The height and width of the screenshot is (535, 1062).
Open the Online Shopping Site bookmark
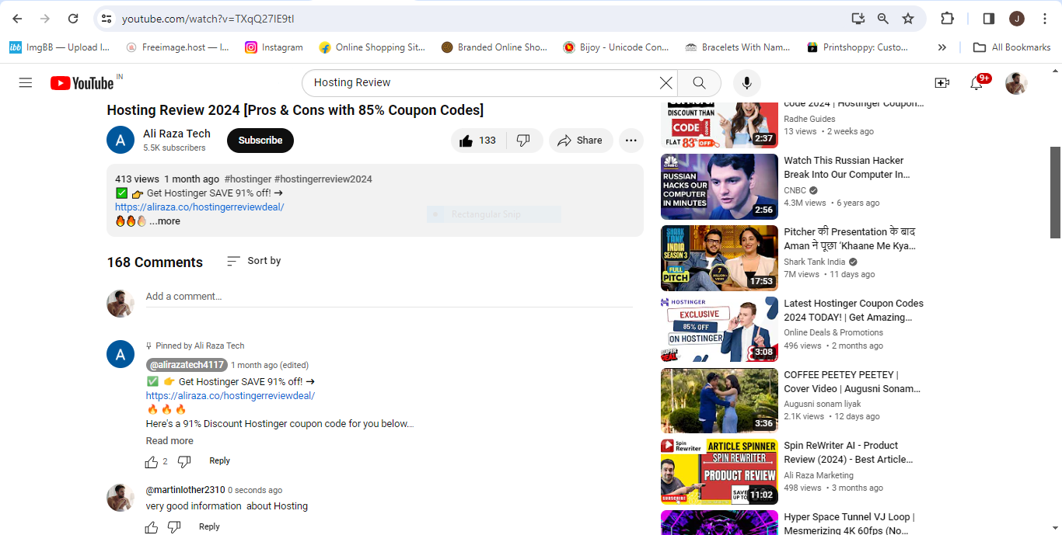coord(372,47)
